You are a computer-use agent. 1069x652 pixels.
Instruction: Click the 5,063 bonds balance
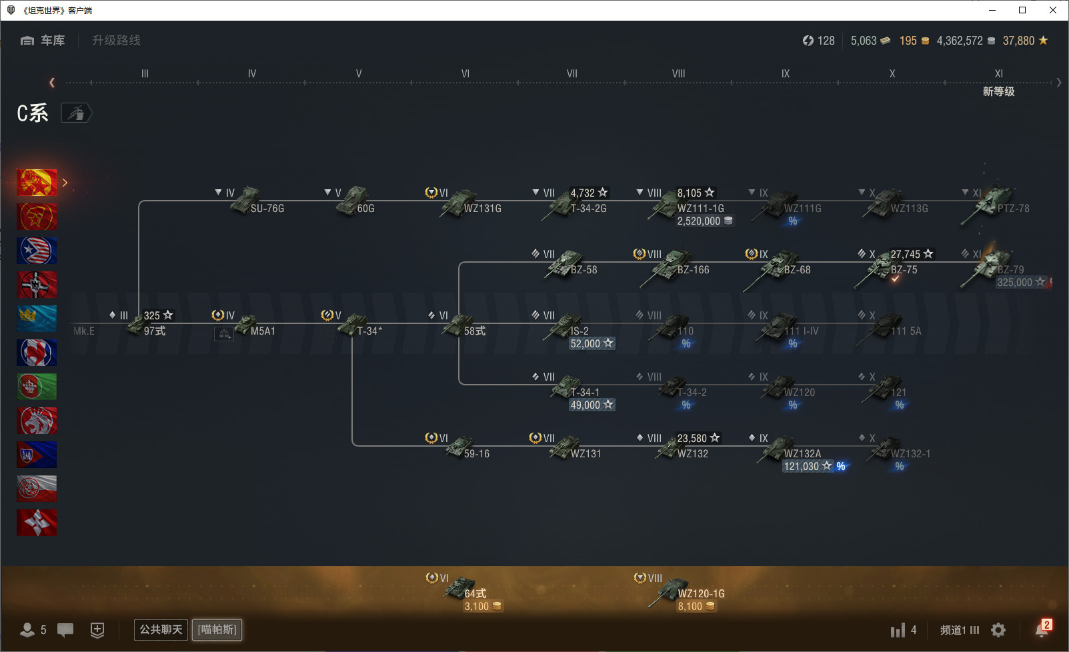tap(870, 41)
